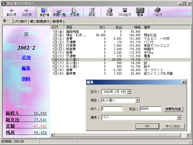Image resolution: width=193 pixels, height=145 pixels.
Task: Click 消費税加算 add tax button
Action: click(x=173, y=109)
